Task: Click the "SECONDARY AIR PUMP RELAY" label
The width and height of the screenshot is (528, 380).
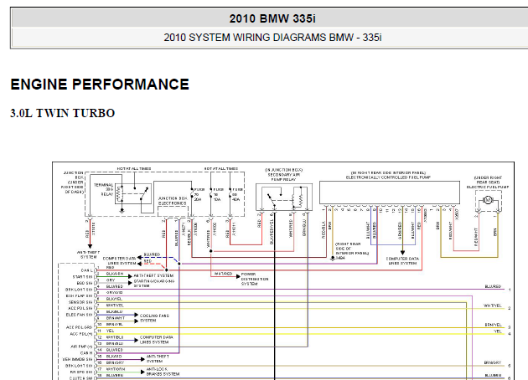Action: [283, 177]
